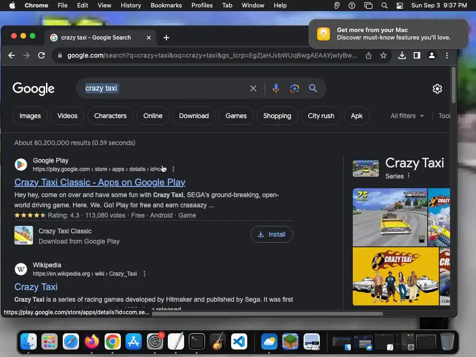The height and width of the screenshot is (357, 476).
Task: Open System Settings from the Dock
Action: [155, 342]
